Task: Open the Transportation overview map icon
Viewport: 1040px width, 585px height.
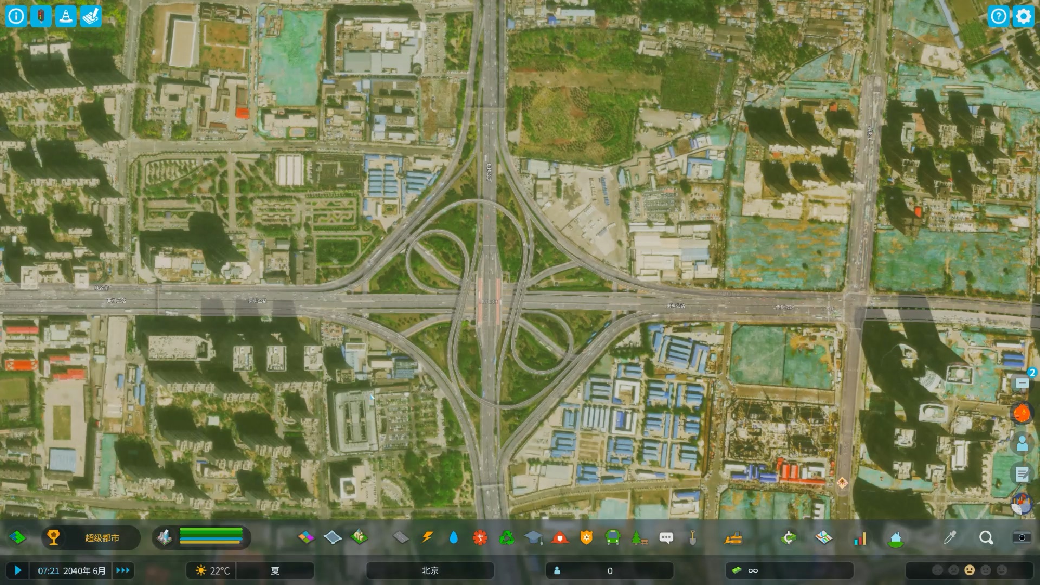Action: click(824, 537)
